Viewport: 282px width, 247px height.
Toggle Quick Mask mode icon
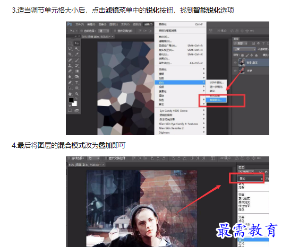point(70,110)
